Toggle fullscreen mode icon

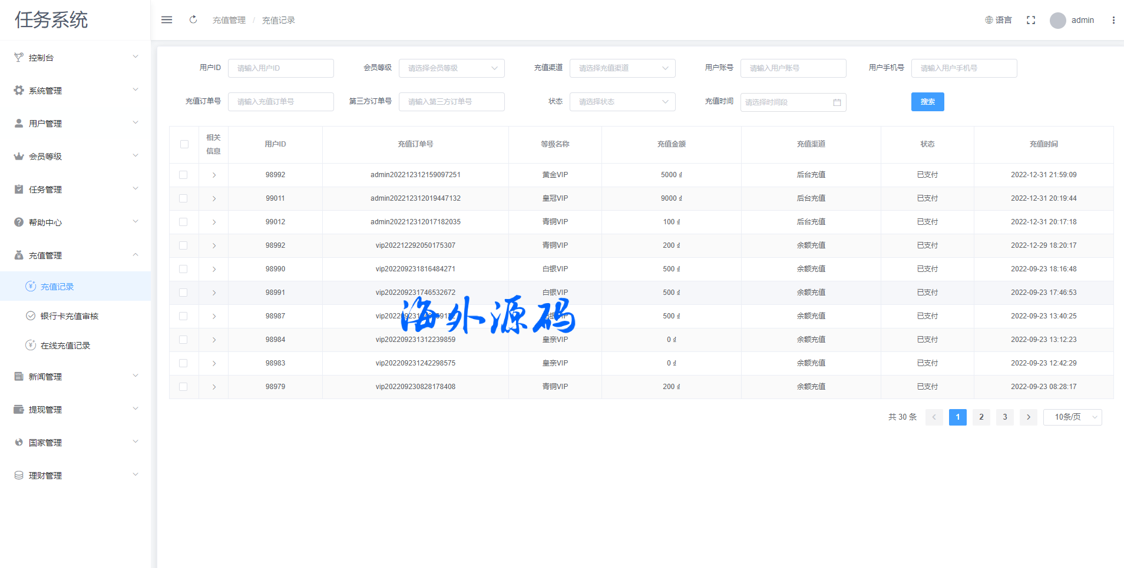click(x=1031, y=20)
